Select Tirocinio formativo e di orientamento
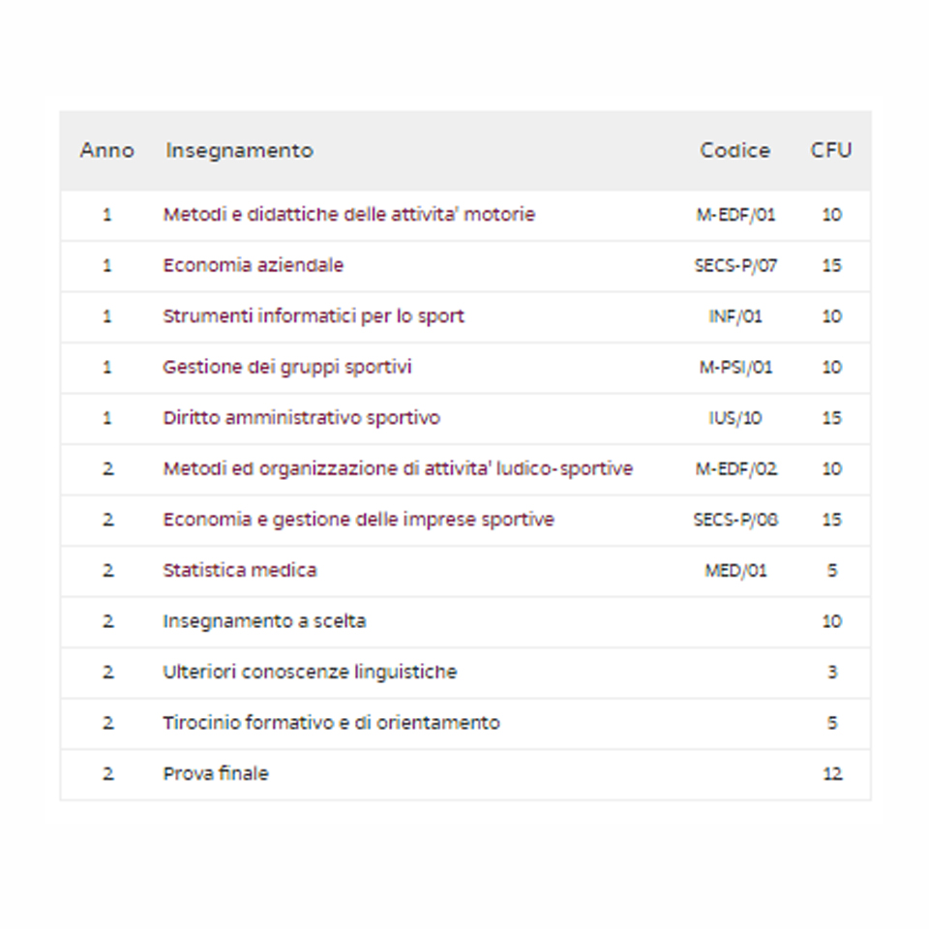Screen dimensions: 929x929 coord(331,724)
